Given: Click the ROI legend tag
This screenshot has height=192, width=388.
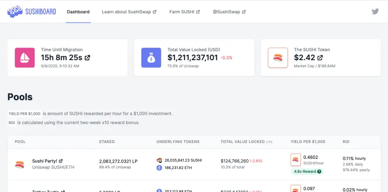Looking at the screenshot, I should point(12,123).
